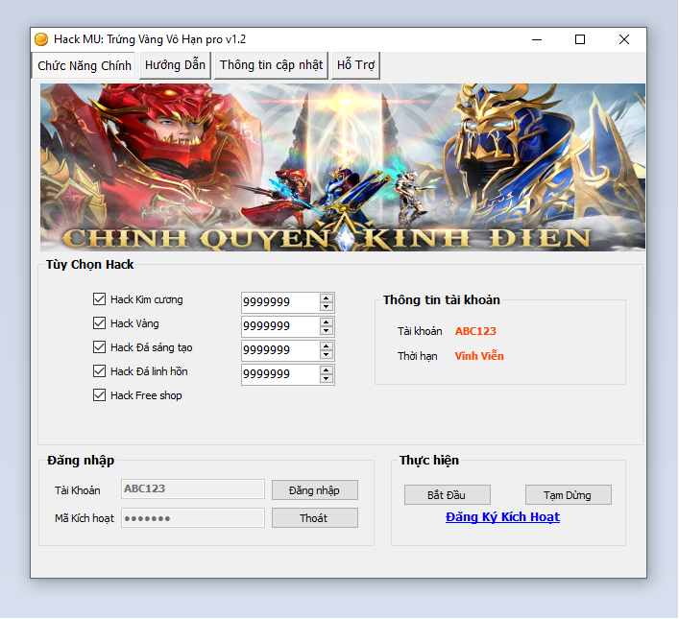The width and height of the screenshot is (679, 619).
Task: Switch to the Hướng Dẫn tab
Action: coord(175,65)
